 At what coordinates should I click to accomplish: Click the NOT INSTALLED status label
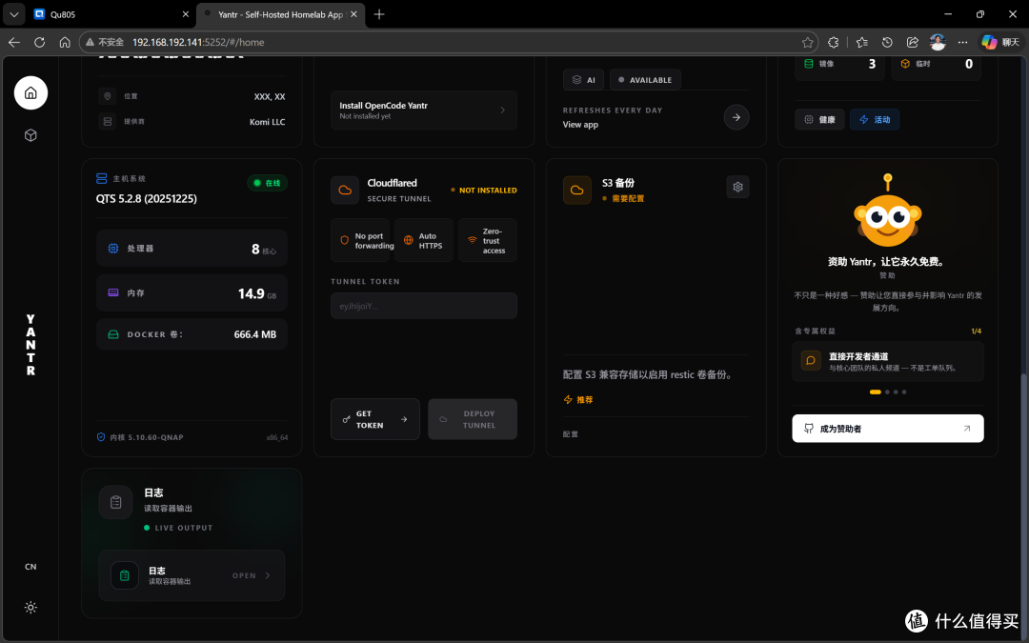pos(484,191)
